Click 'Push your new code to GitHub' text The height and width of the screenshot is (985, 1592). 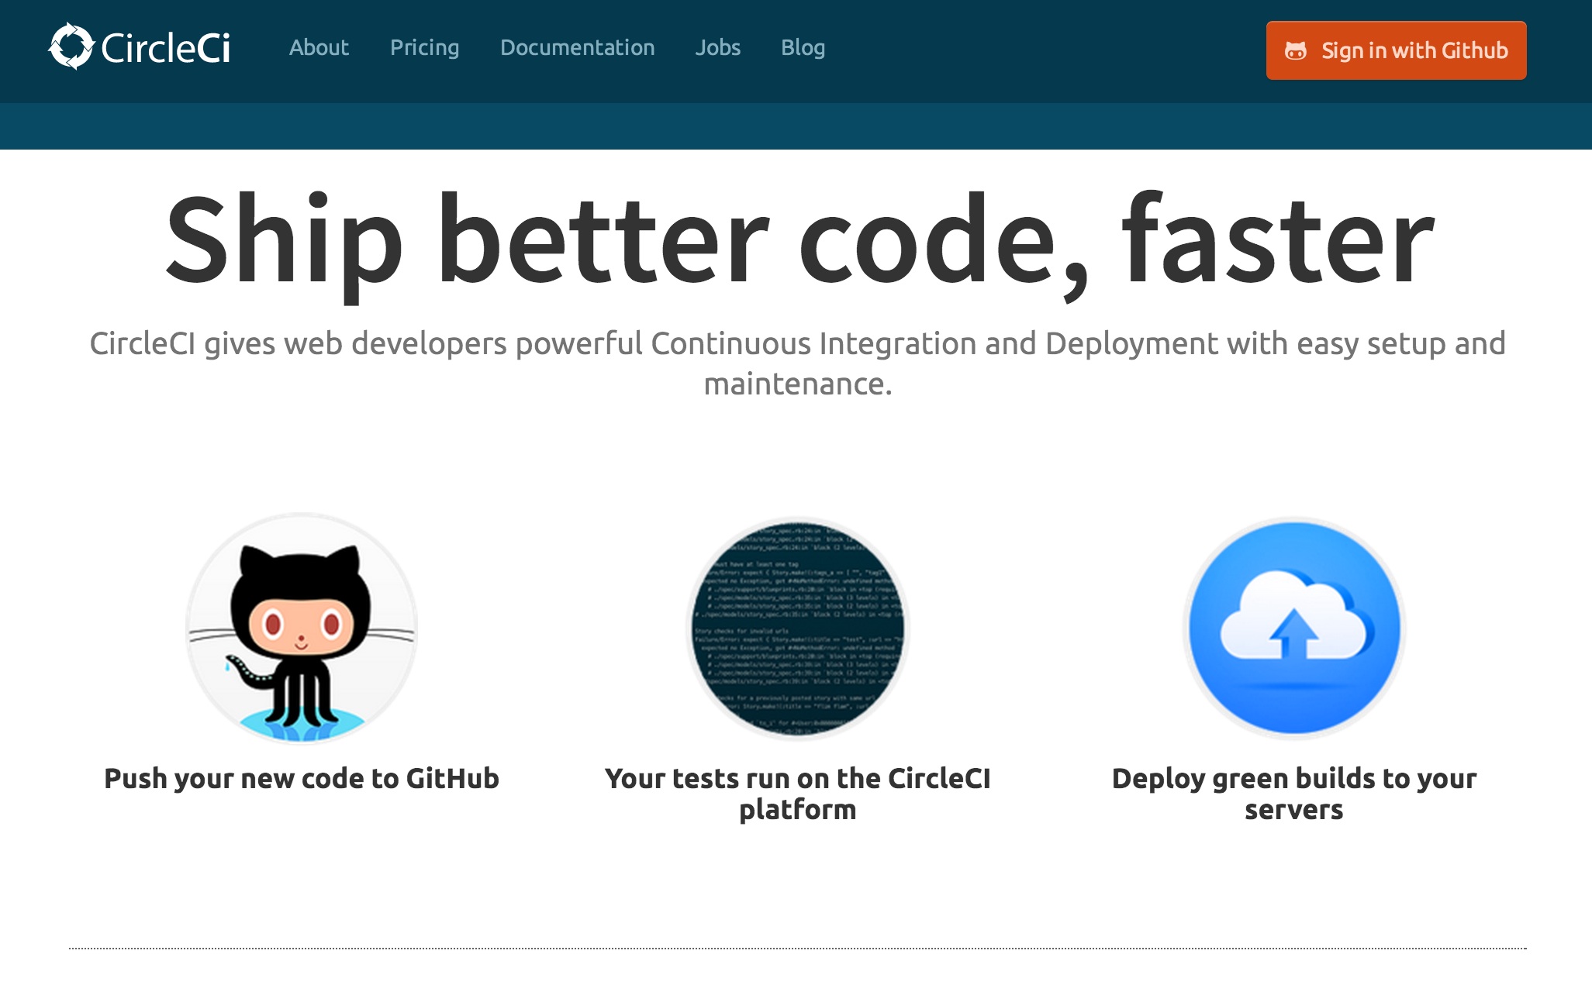tap(302, 779)
